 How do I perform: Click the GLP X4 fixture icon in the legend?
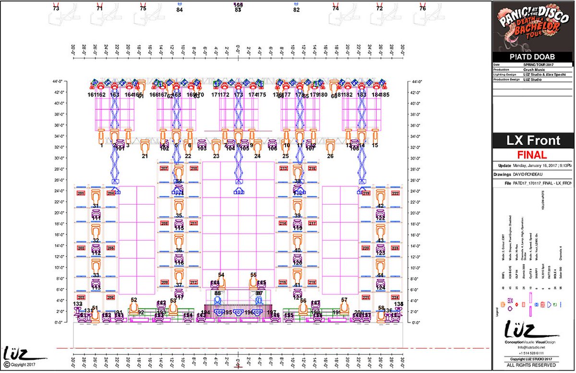pos(516,304)
